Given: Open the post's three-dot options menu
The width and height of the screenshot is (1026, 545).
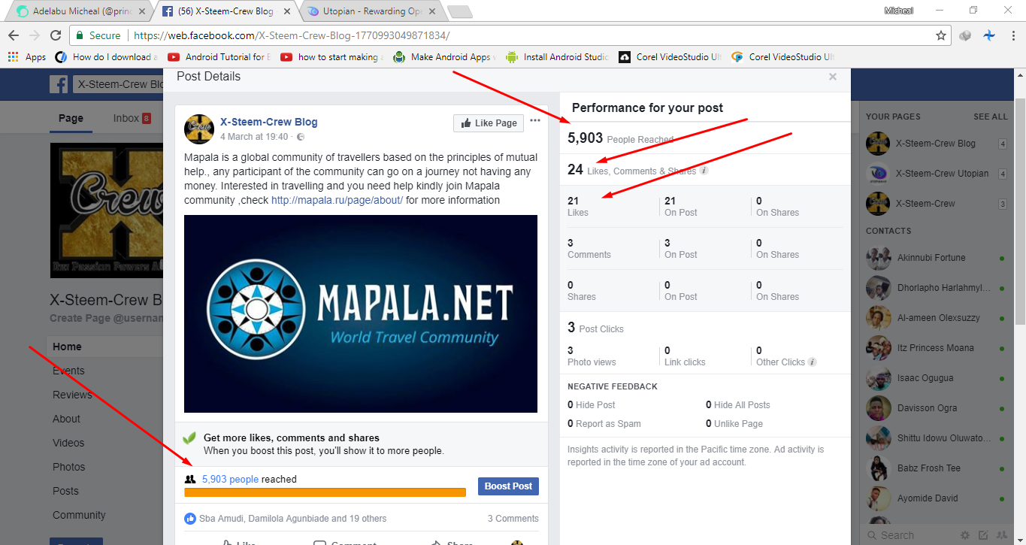Looking at the screenshot, I should coord(534,121).
